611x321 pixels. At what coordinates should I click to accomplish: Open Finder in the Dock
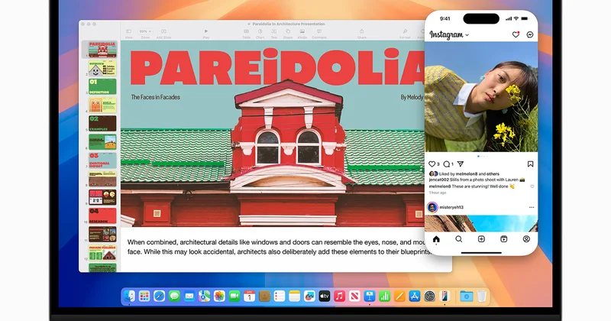(129, 297)
